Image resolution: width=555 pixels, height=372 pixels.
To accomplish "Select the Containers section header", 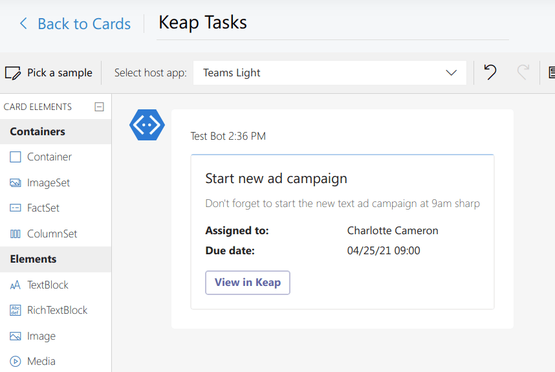I will (56, 132).
